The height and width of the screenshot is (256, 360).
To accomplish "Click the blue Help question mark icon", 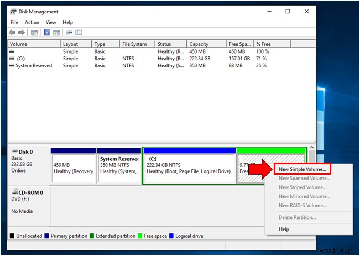I will point(47,32).
